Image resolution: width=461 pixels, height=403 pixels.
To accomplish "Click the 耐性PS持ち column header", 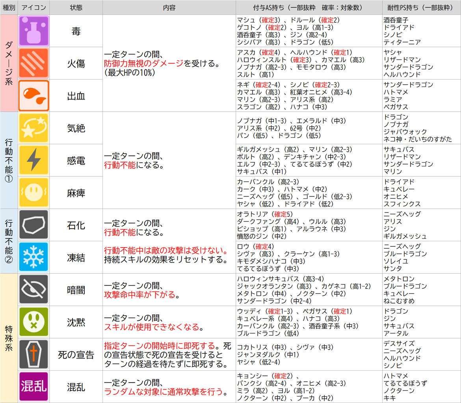I will tap(421, 7).
